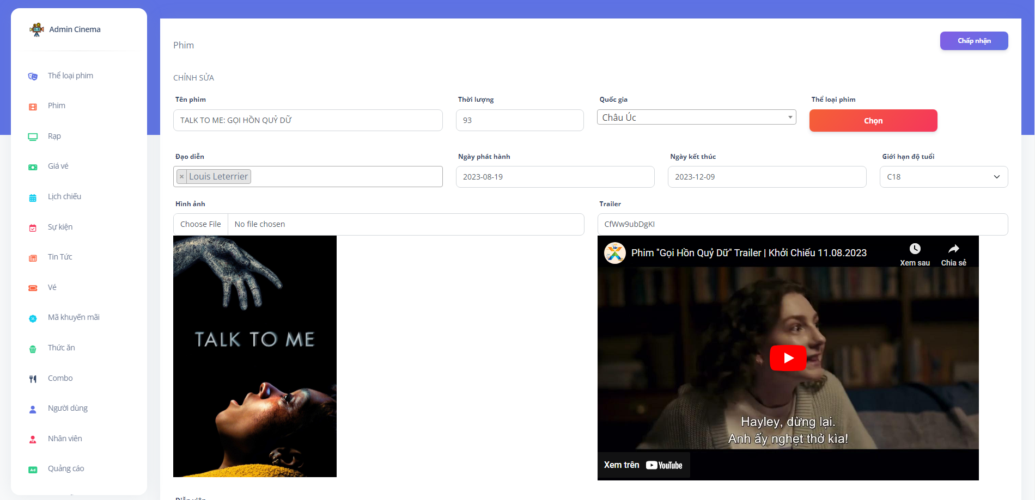Image resolution: width=1035 pixels, height=500 pixels.
Task: Click the Chia sẻ share arrow icon
Action: coord(953,249)
